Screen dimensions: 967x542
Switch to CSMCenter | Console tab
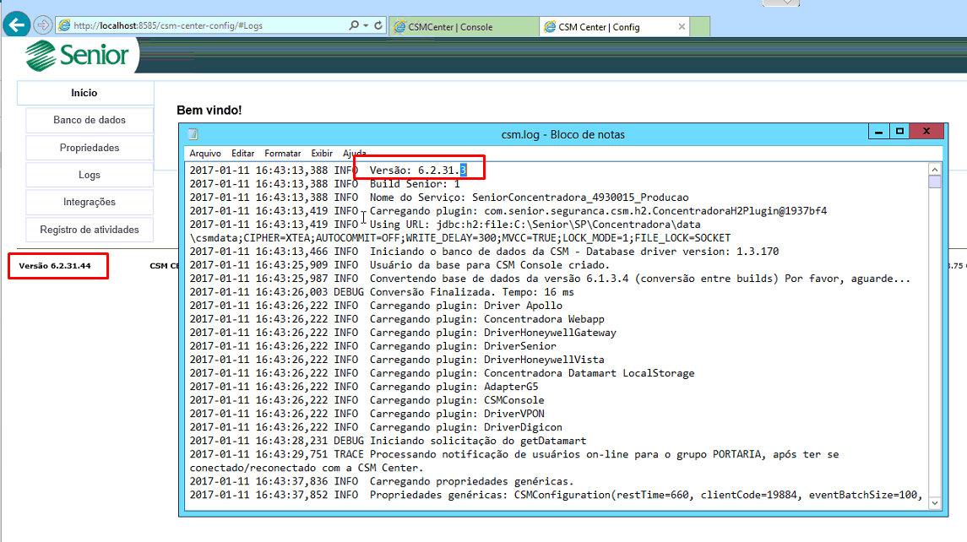(464, 26)
